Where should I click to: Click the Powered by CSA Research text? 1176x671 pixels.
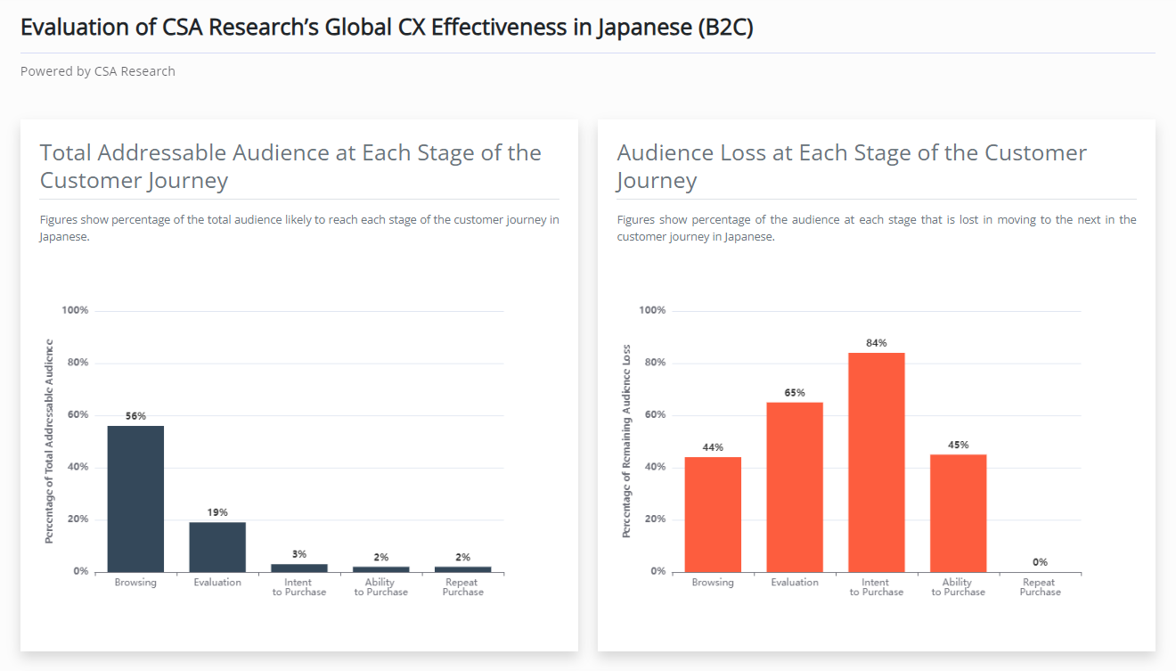(x=98, y=71)
